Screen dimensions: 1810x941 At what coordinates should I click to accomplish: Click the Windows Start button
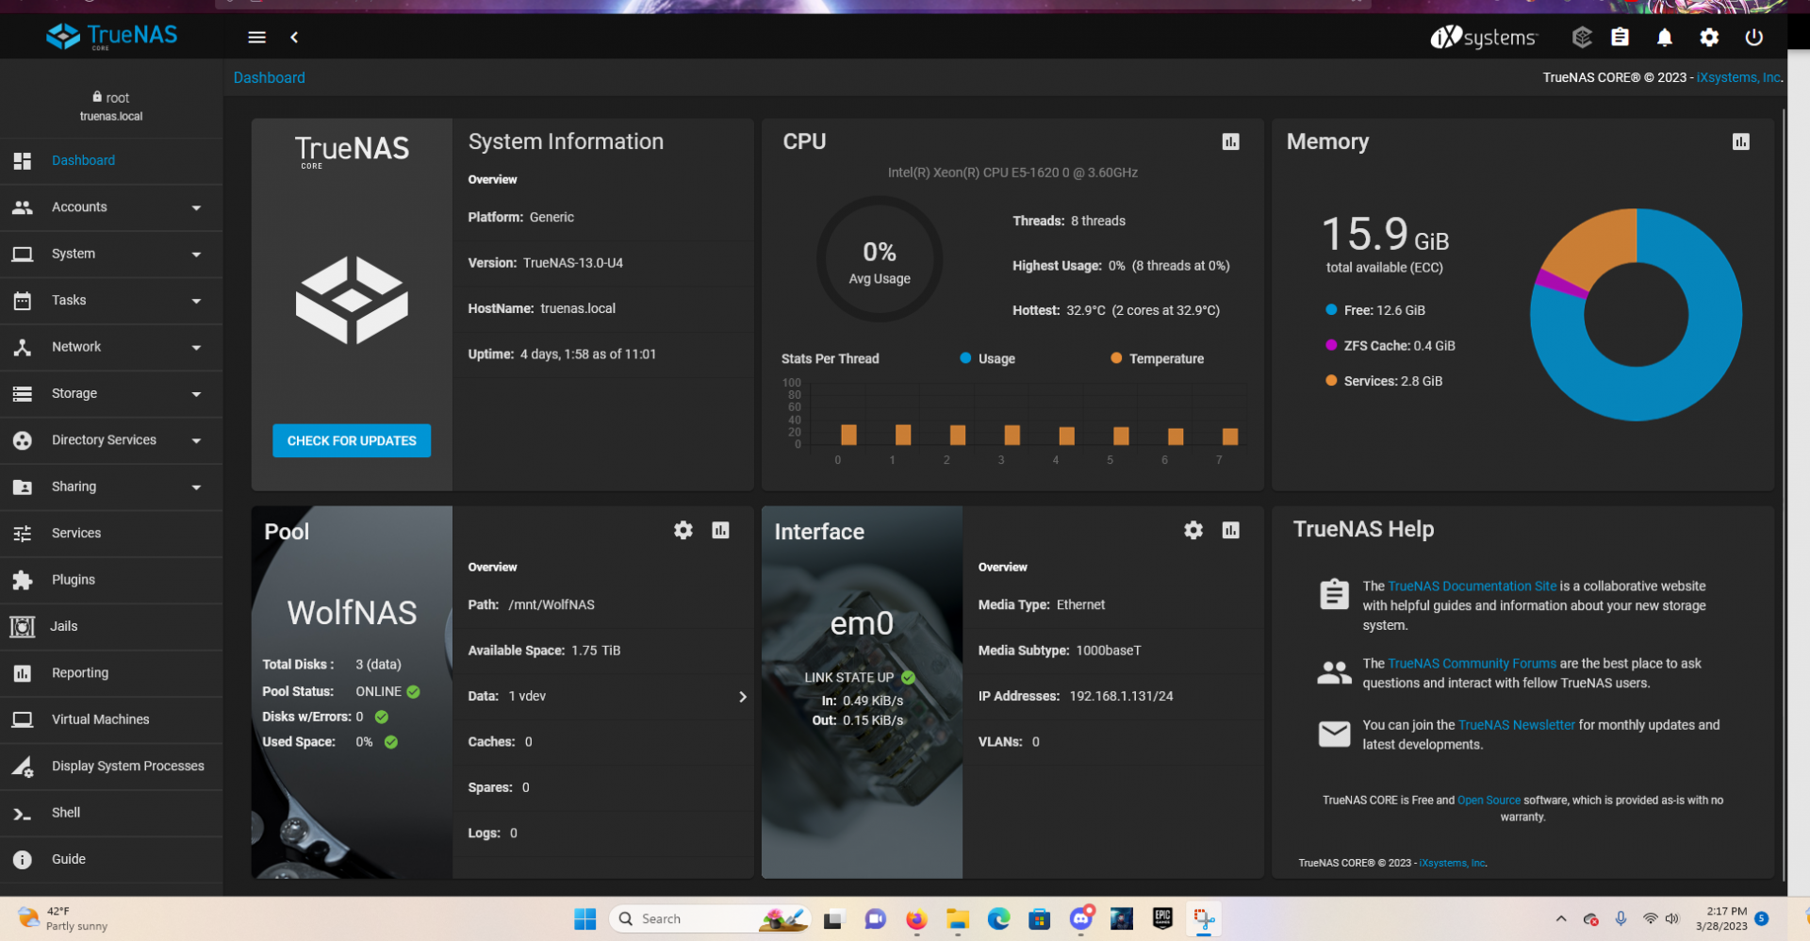(x=585, y=919)
